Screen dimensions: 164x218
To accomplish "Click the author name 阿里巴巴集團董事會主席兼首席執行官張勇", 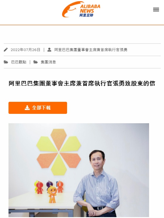I will (x=91, y=50).
